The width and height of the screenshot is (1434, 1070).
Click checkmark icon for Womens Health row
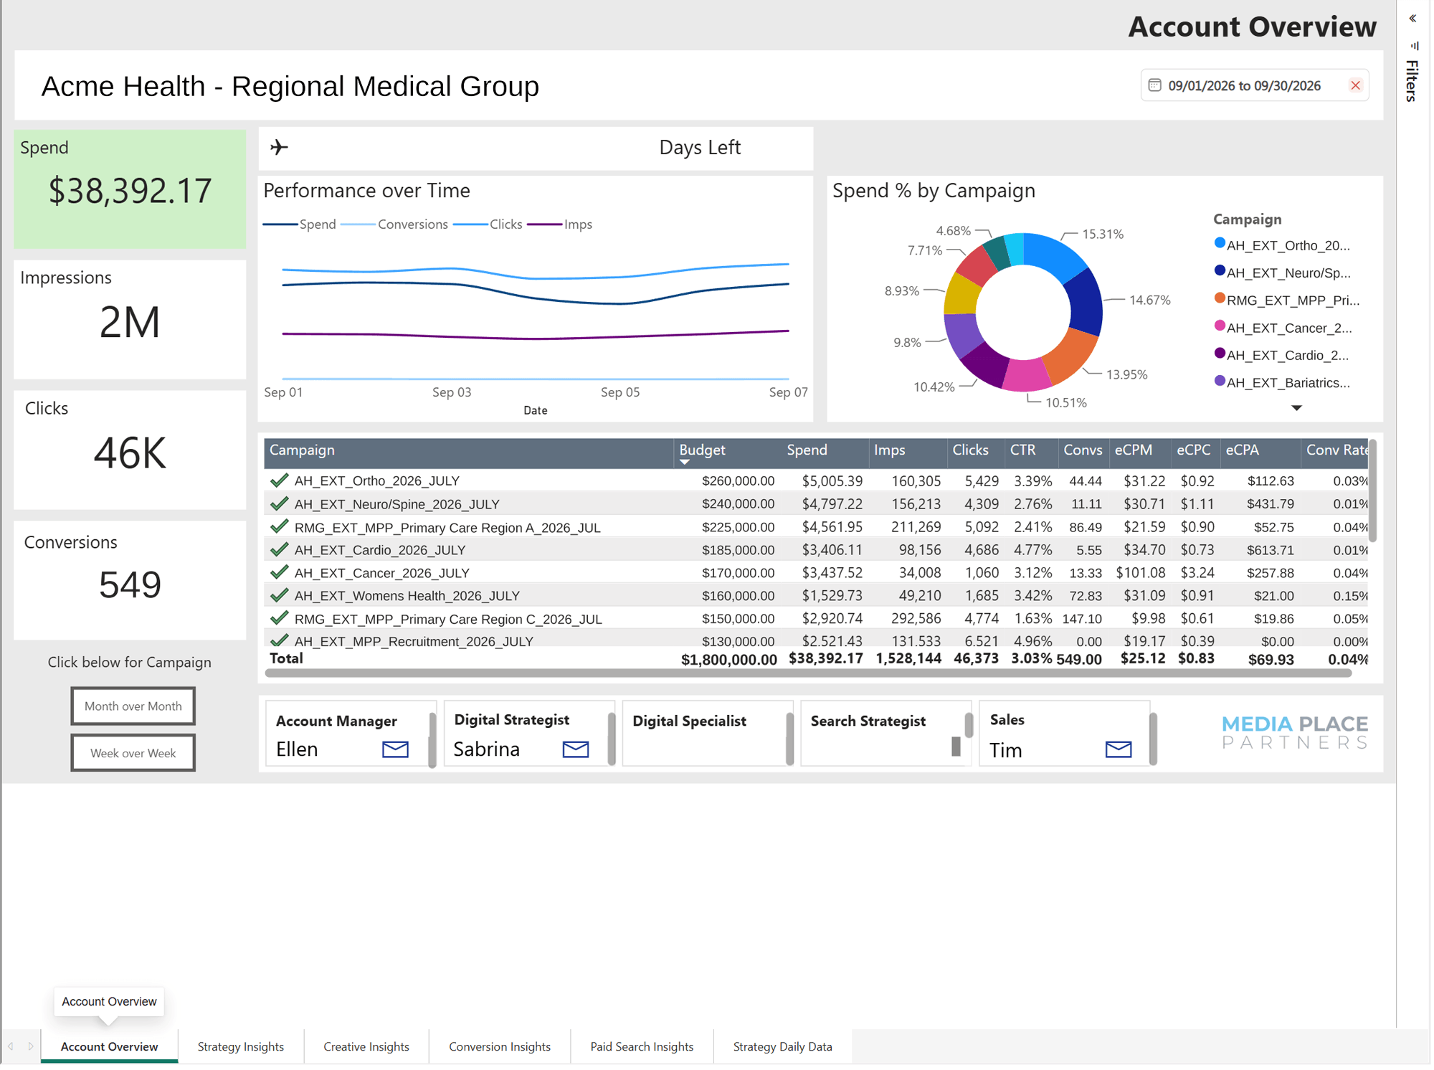tap(279, 595)
